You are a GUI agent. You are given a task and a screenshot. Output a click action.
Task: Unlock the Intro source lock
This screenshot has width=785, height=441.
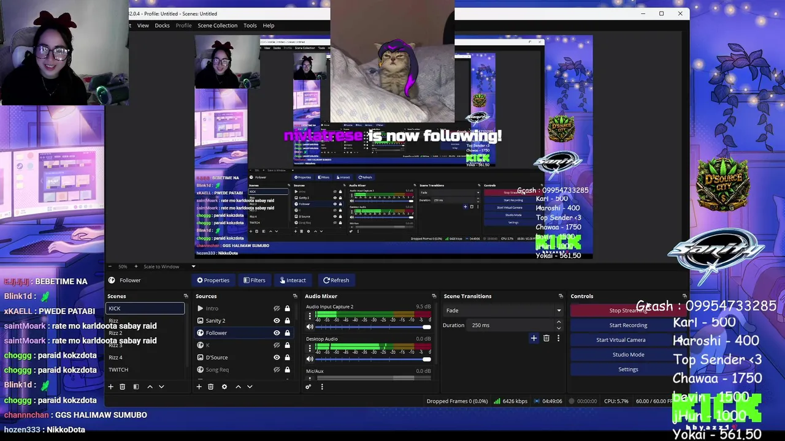click(287, 309)
